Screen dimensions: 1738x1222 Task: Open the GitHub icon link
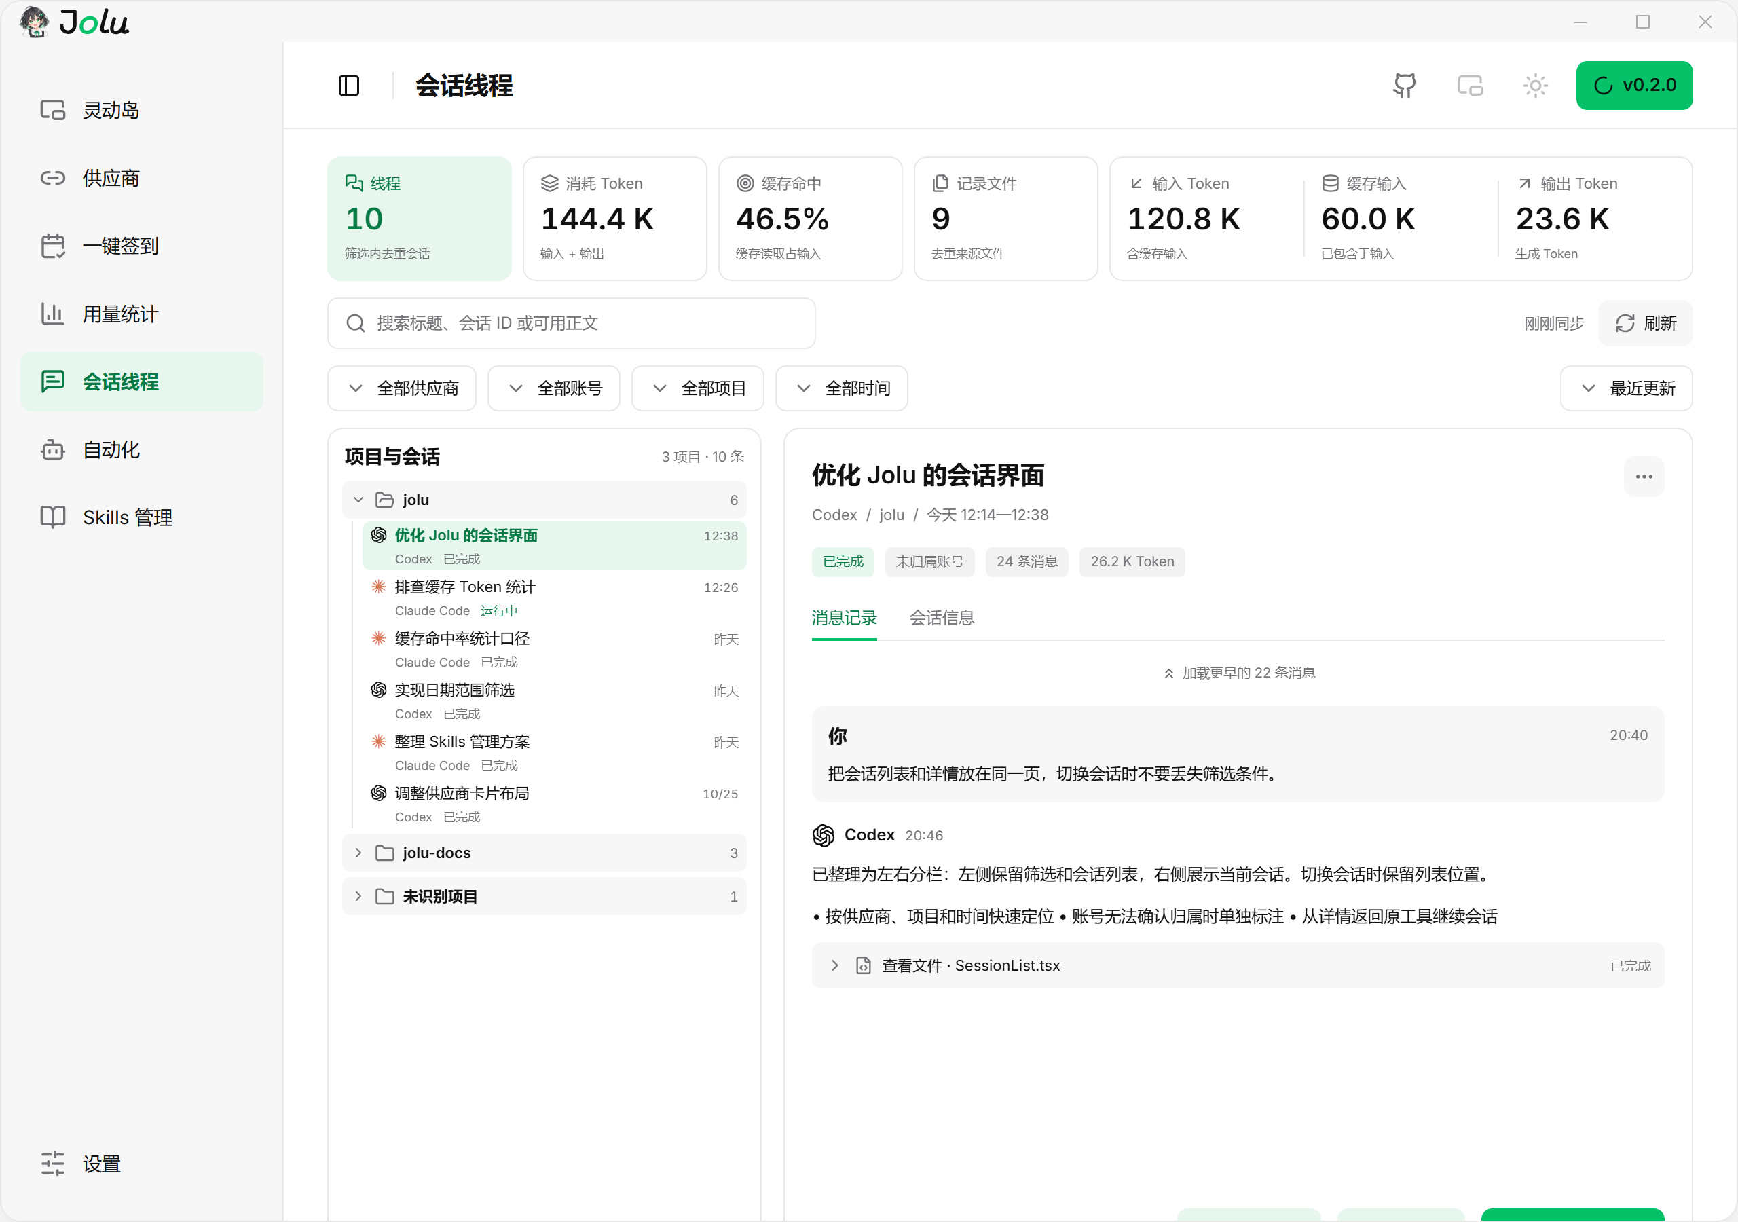1404,86
